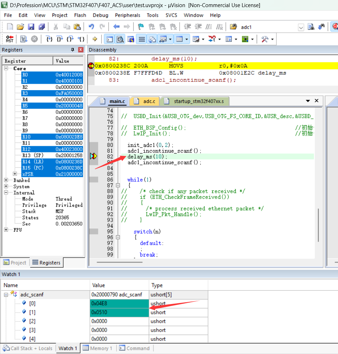Open the Peripherals menu
The image size is (338, 354).
click(127, 15)
